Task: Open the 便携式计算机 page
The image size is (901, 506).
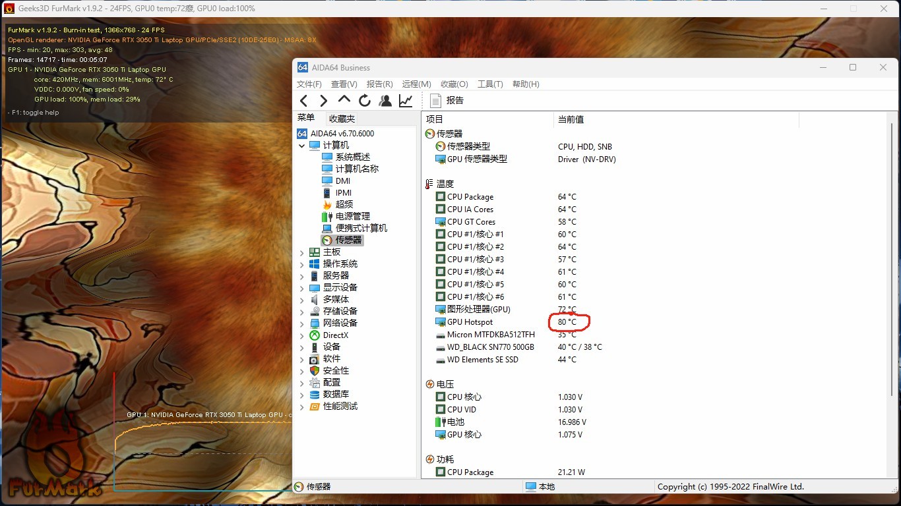Action: point(354,228)
